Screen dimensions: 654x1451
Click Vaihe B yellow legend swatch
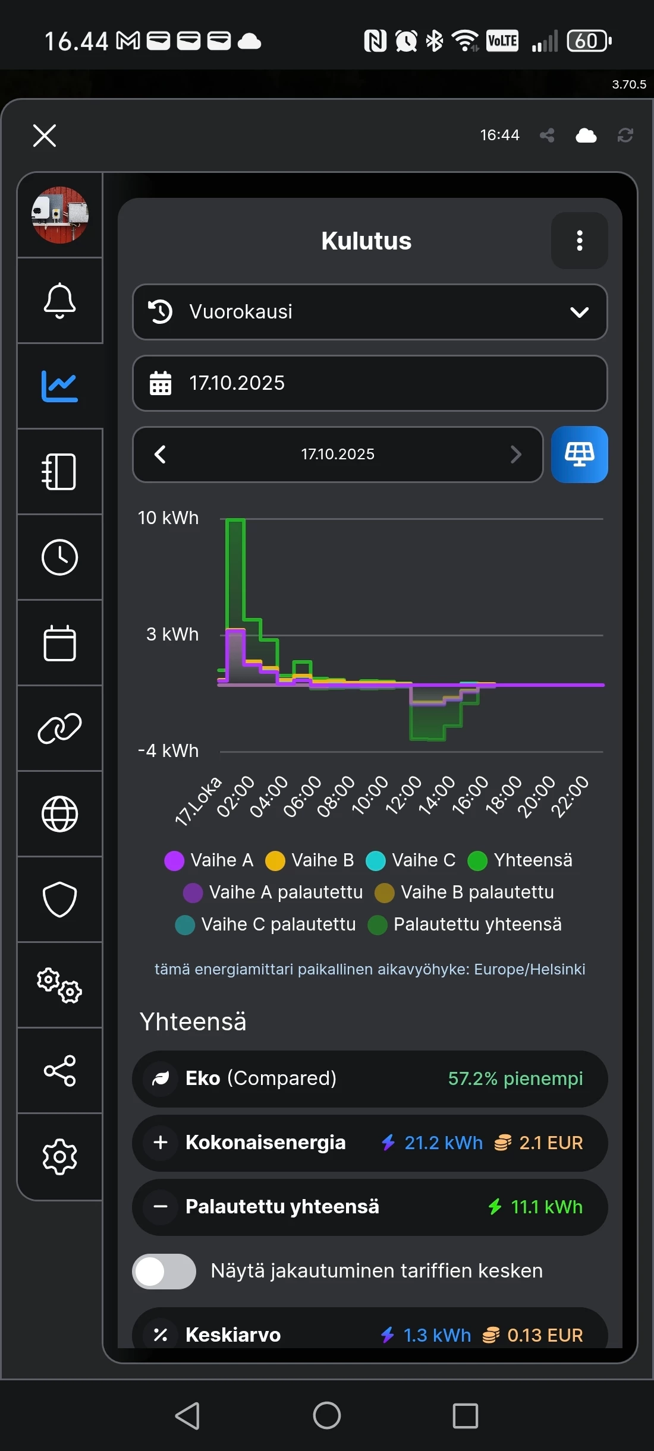tap(275, 860)
